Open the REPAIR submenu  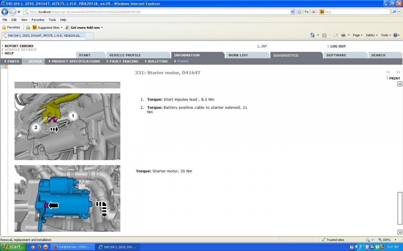pos(34,61)
